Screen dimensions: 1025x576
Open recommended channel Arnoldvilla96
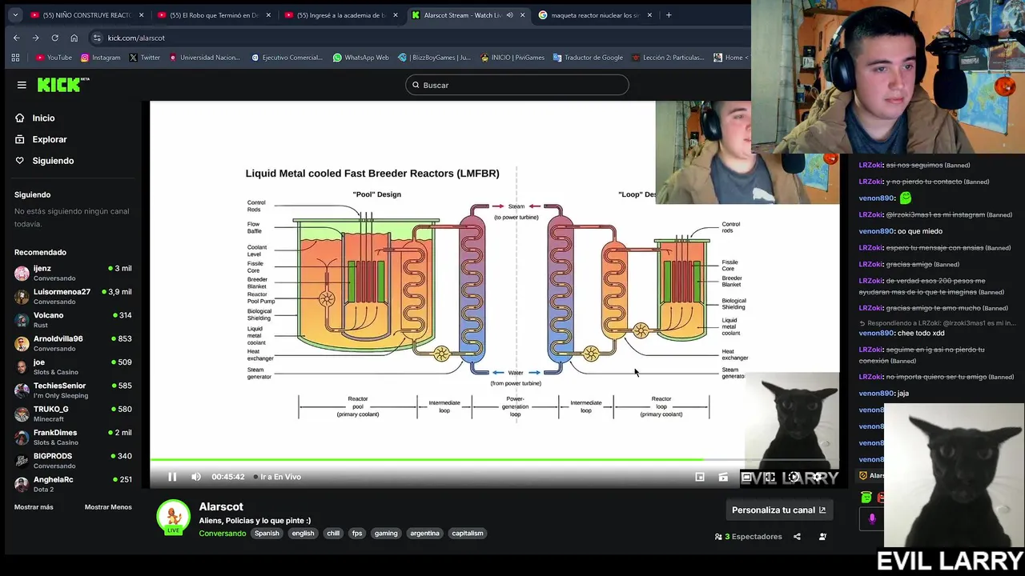[x=73, y=343]
